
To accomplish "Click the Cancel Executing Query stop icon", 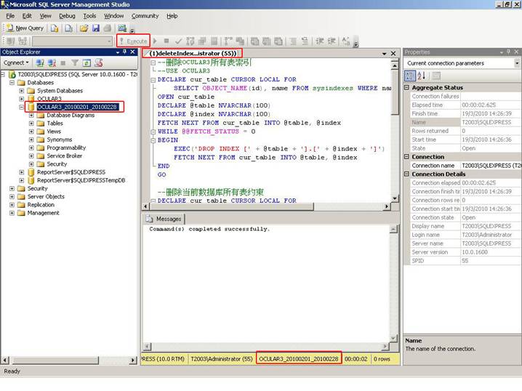I will click(x=166, y=41).
